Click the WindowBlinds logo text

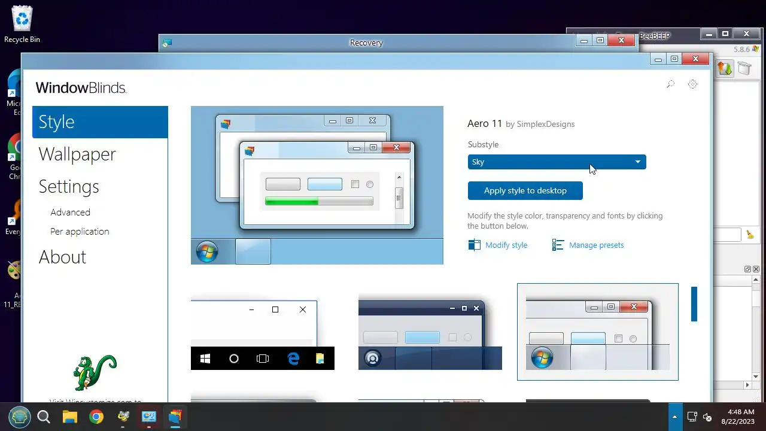tap(81, 88)
